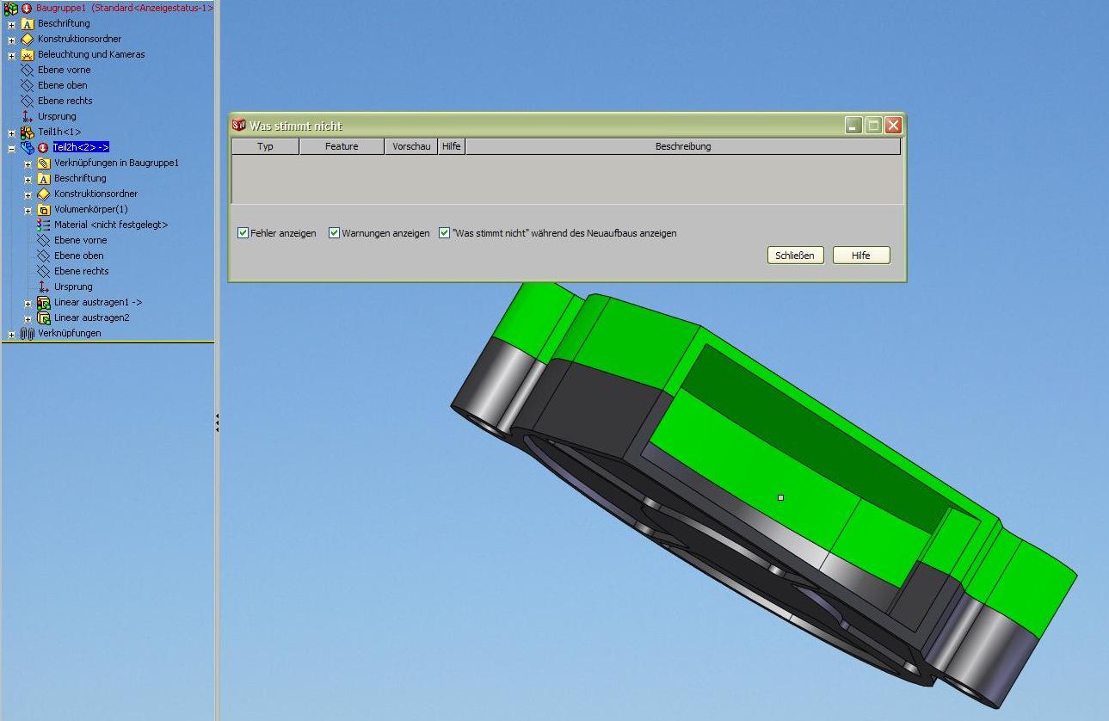Click the Feature column header
The width and height of the screenshot is (1109, 721).
click(x=342, y=146)
